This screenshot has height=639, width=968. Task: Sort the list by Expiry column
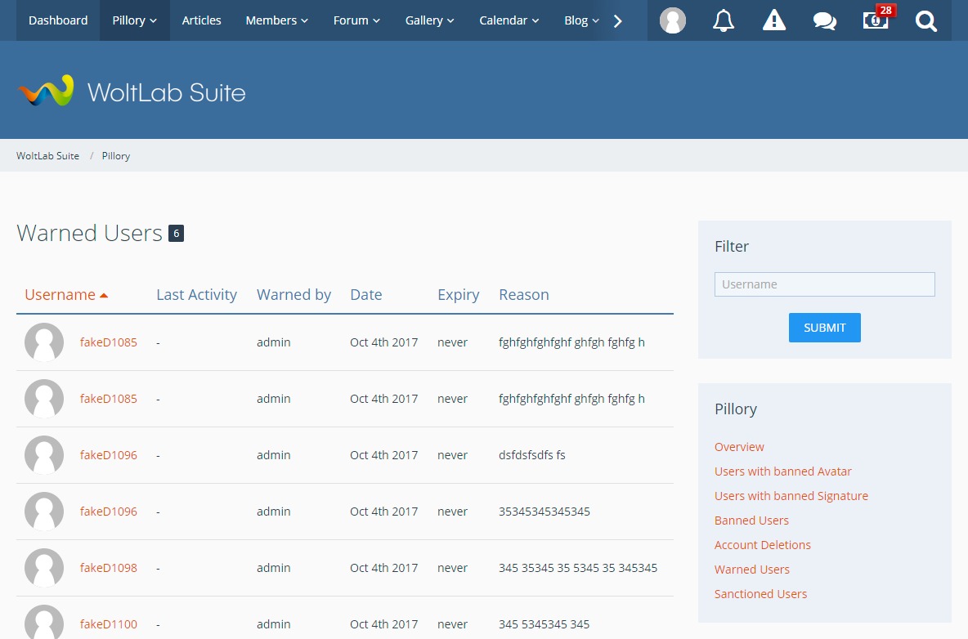[x=458, y=295]
